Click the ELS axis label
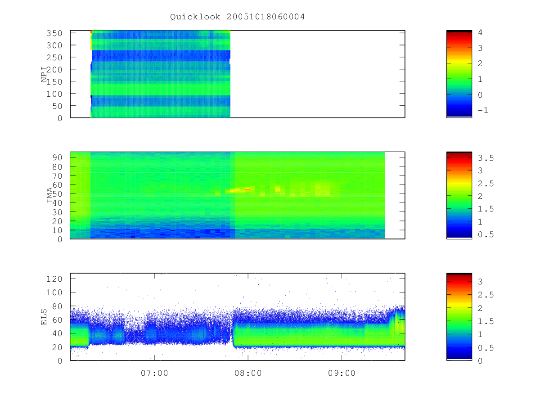Image resolution: width=540 pixels, height=405 pixels. 44,317
